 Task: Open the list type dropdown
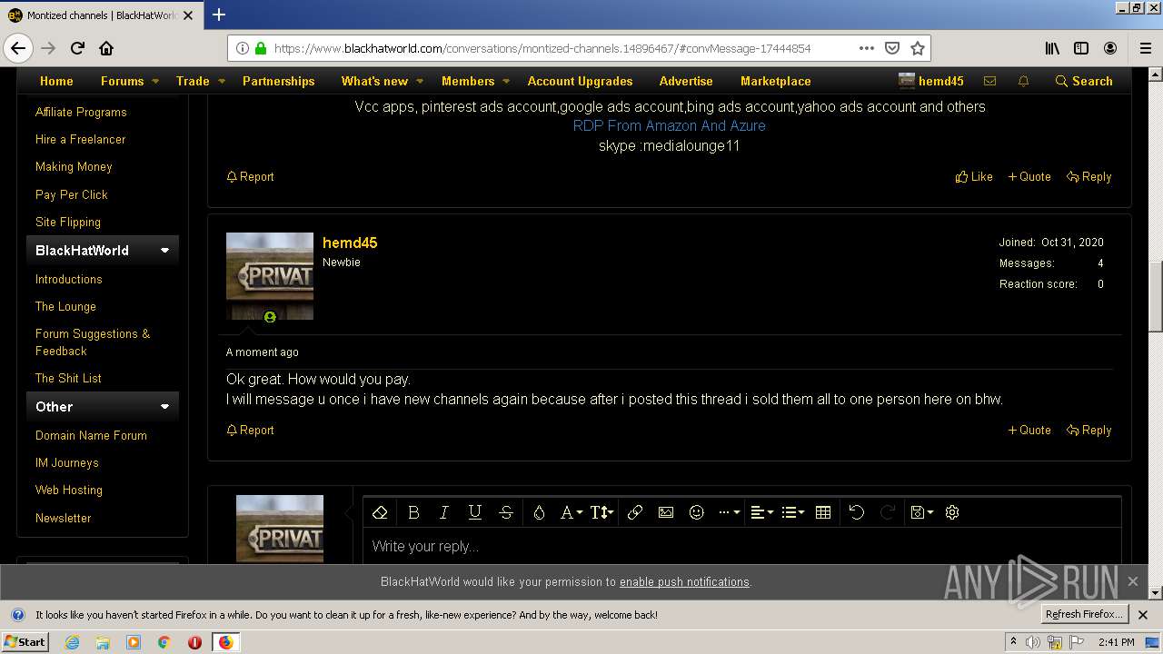pos(793,512)
